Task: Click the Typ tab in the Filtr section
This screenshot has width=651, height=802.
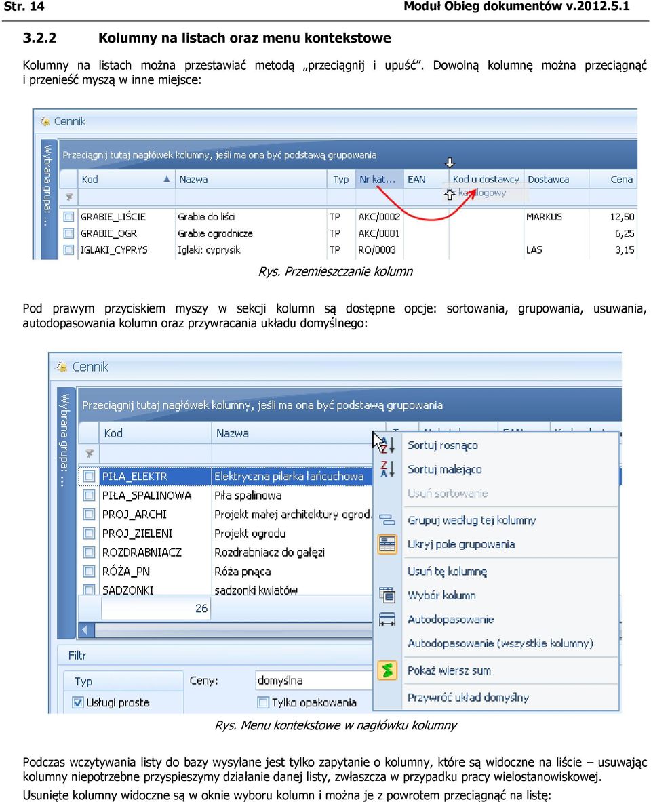Action: 123,681
